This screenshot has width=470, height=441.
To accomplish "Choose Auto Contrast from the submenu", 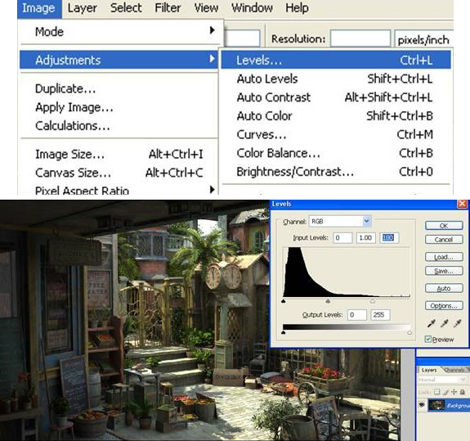I will [336, 97].
